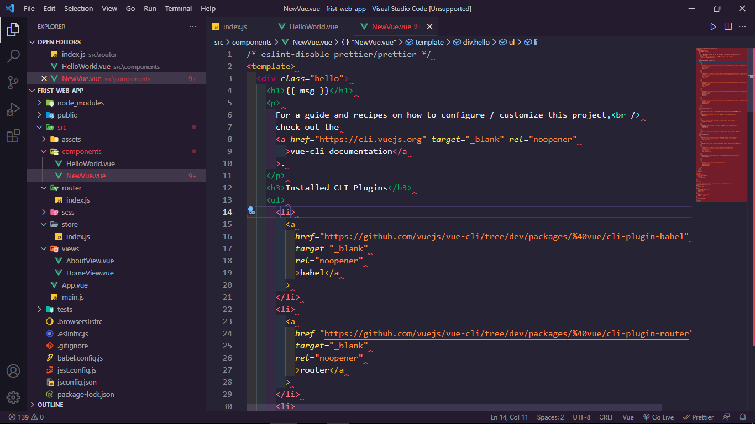The height and width of the screenshot is (424, 755).
Task: Open editor More Actions ellipsis
Action: (x=743, y=26)
